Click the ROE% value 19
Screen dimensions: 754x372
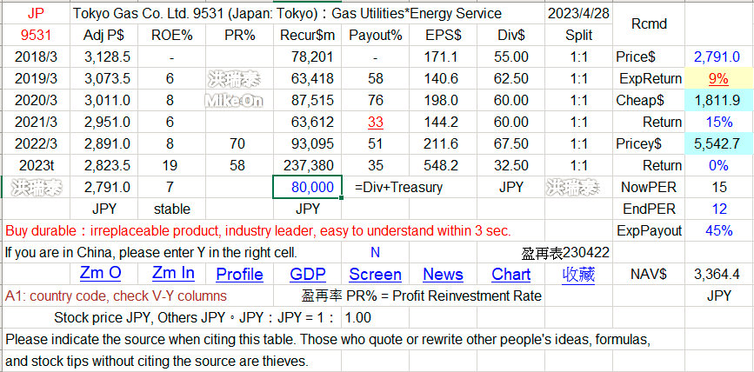(x=170, y=165)
